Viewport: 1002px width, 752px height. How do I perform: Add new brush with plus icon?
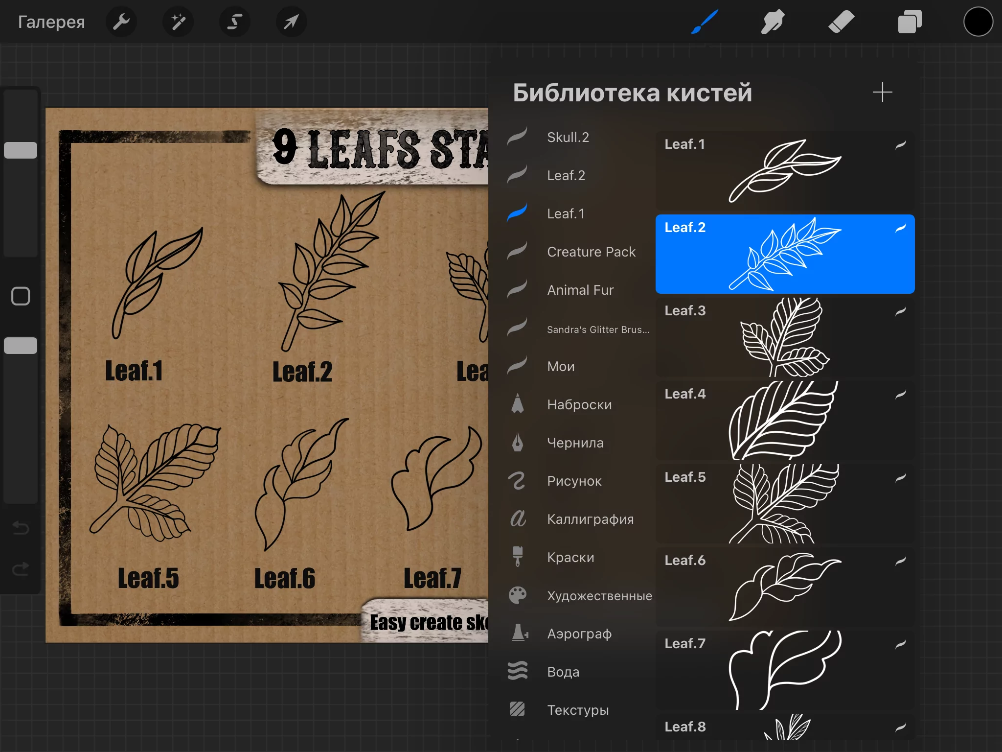click(883, 93)
